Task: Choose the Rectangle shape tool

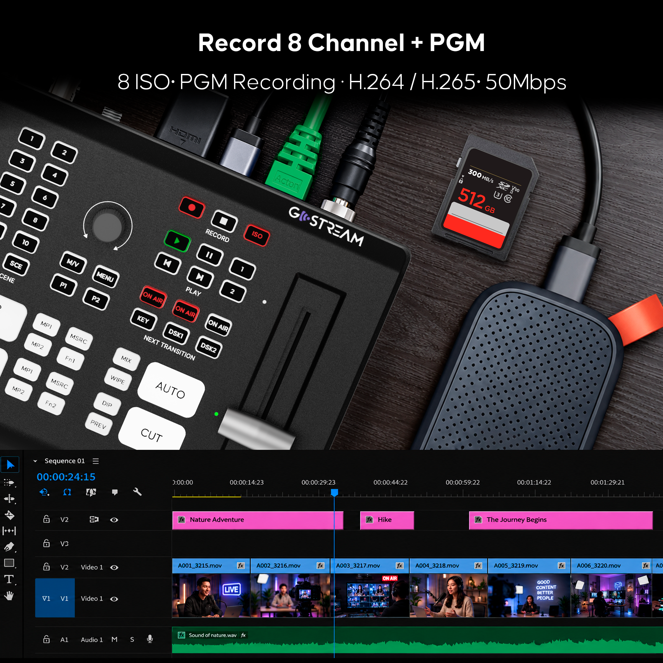Action: click(9, 563)
